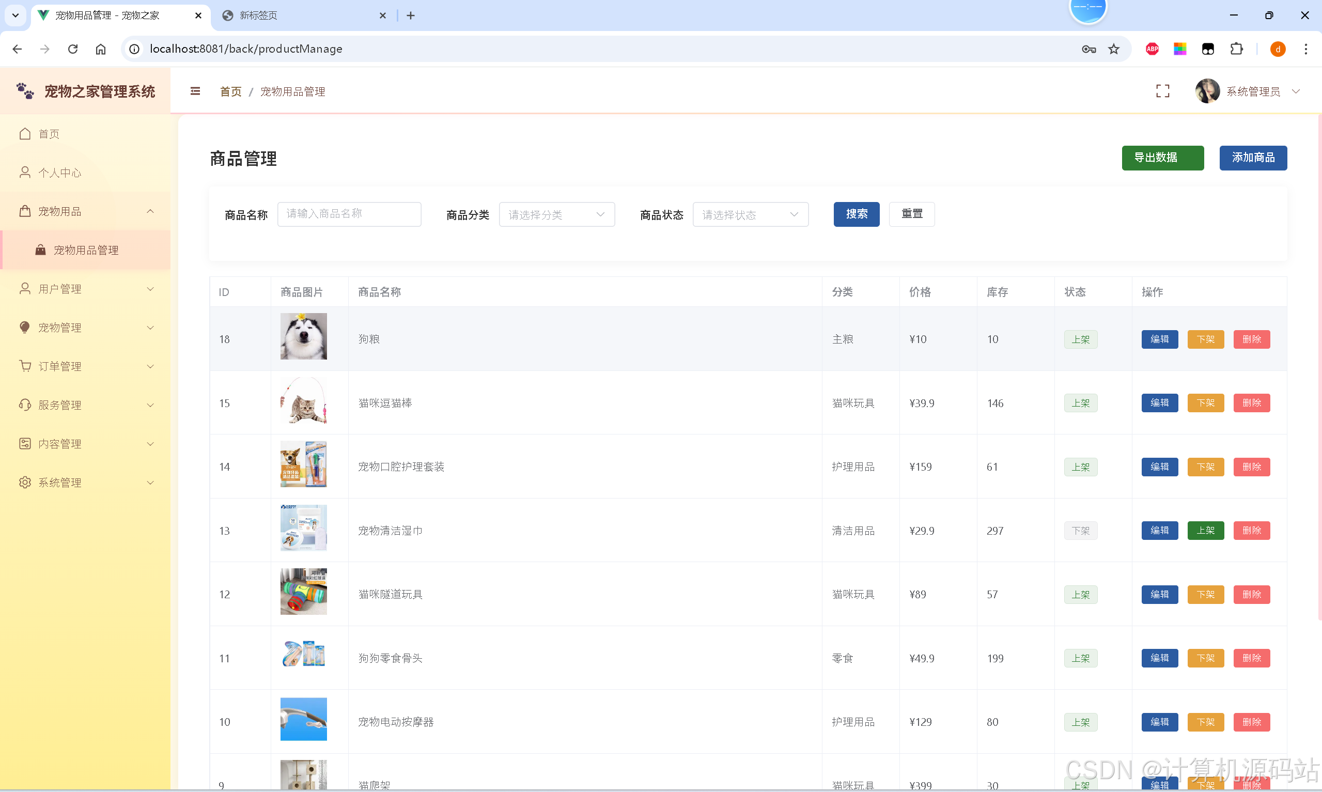Delete the 狗粮 product
The height and width of the screenshot is (792, 1322).
point(1251,339)
